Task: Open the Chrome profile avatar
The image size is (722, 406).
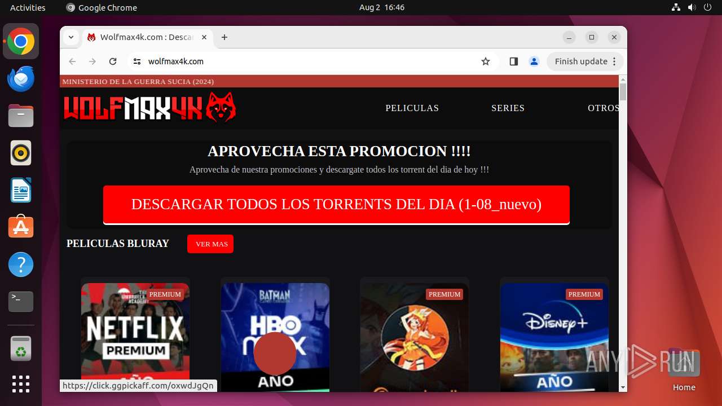Action: (534, 61)
